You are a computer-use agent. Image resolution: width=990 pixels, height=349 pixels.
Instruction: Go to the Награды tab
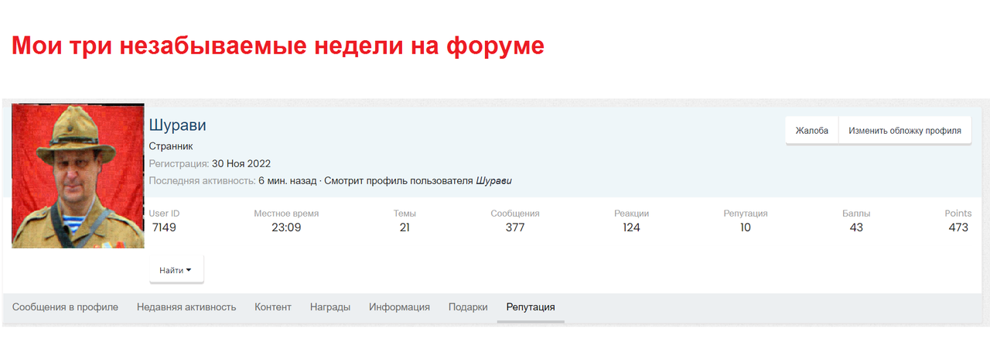(330, 307)
